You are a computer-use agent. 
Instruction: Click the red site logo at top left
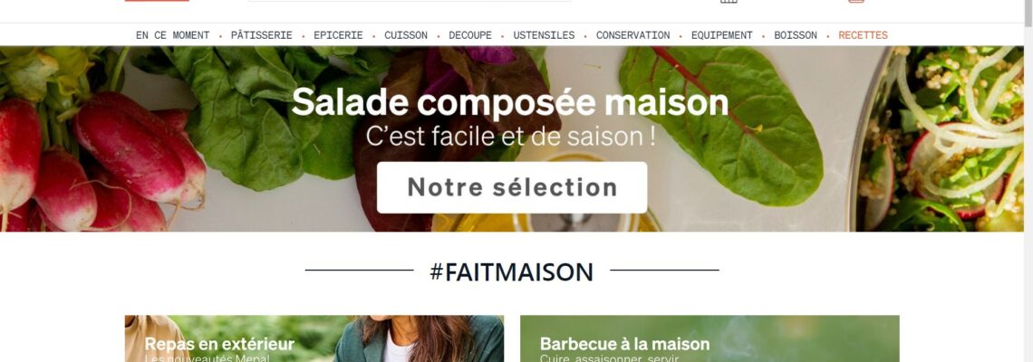coord(157,1)
